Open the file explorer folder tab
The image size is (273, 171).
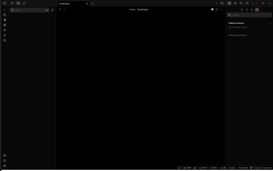pyautogui.click(x=12, y=3)
